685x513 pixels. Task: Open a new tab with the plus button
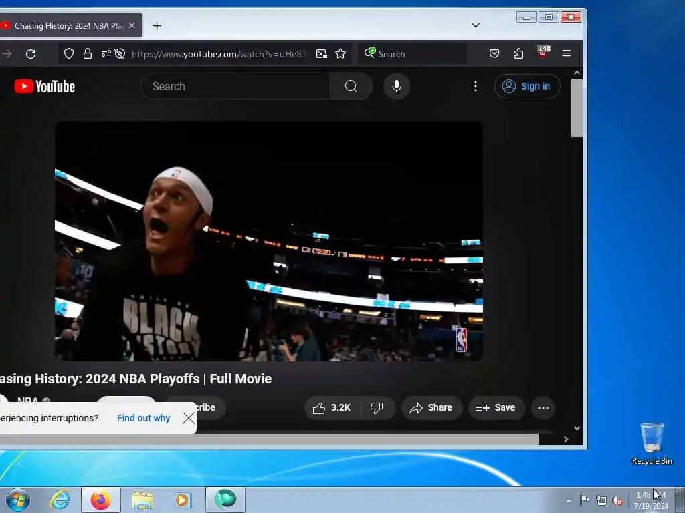157,26
